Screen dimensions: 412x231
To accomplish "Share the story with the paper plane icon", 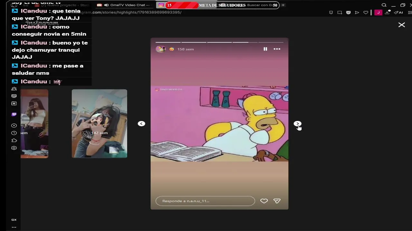I will [277, 201].
